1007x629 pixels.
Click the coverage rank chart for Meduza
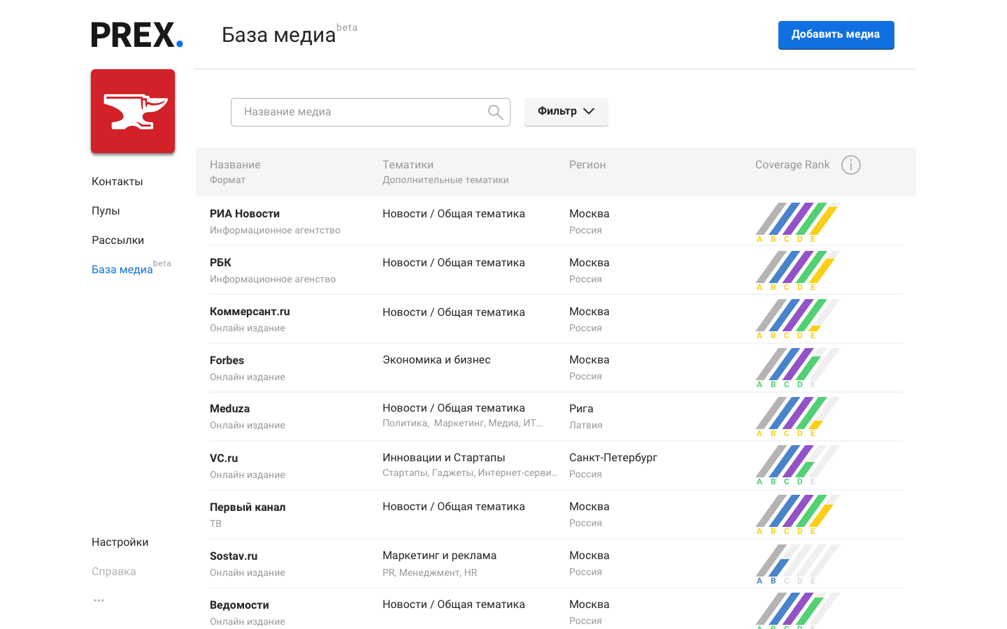point(797,417)
